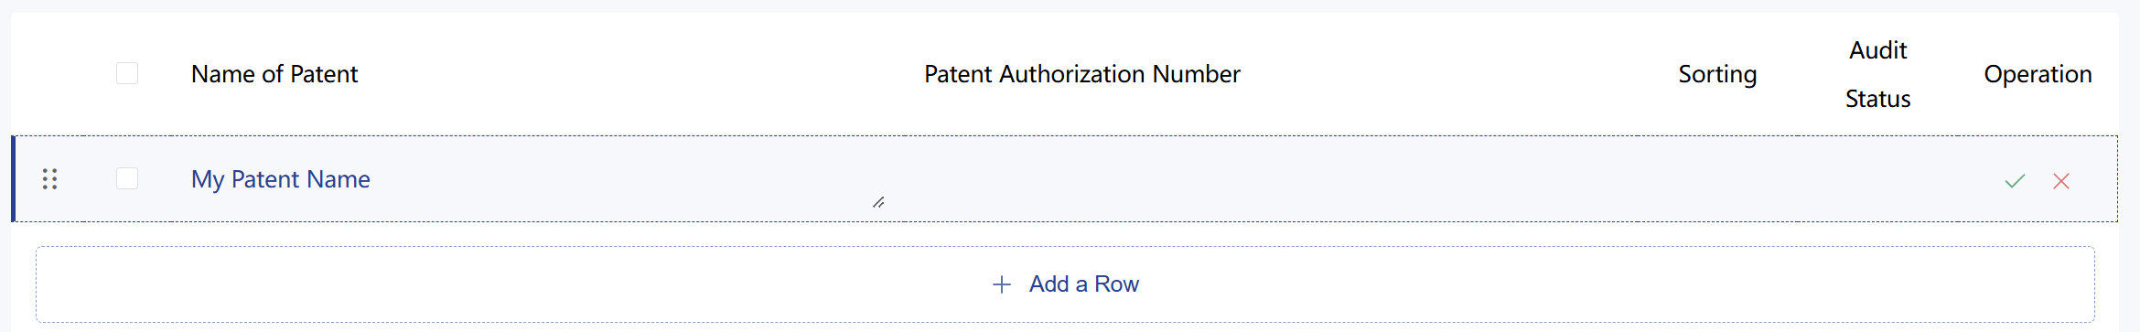Viewport: 2140px width, 332px height.
Task: Click the empty Audit Status cell in row
Action: [1877, 179]
